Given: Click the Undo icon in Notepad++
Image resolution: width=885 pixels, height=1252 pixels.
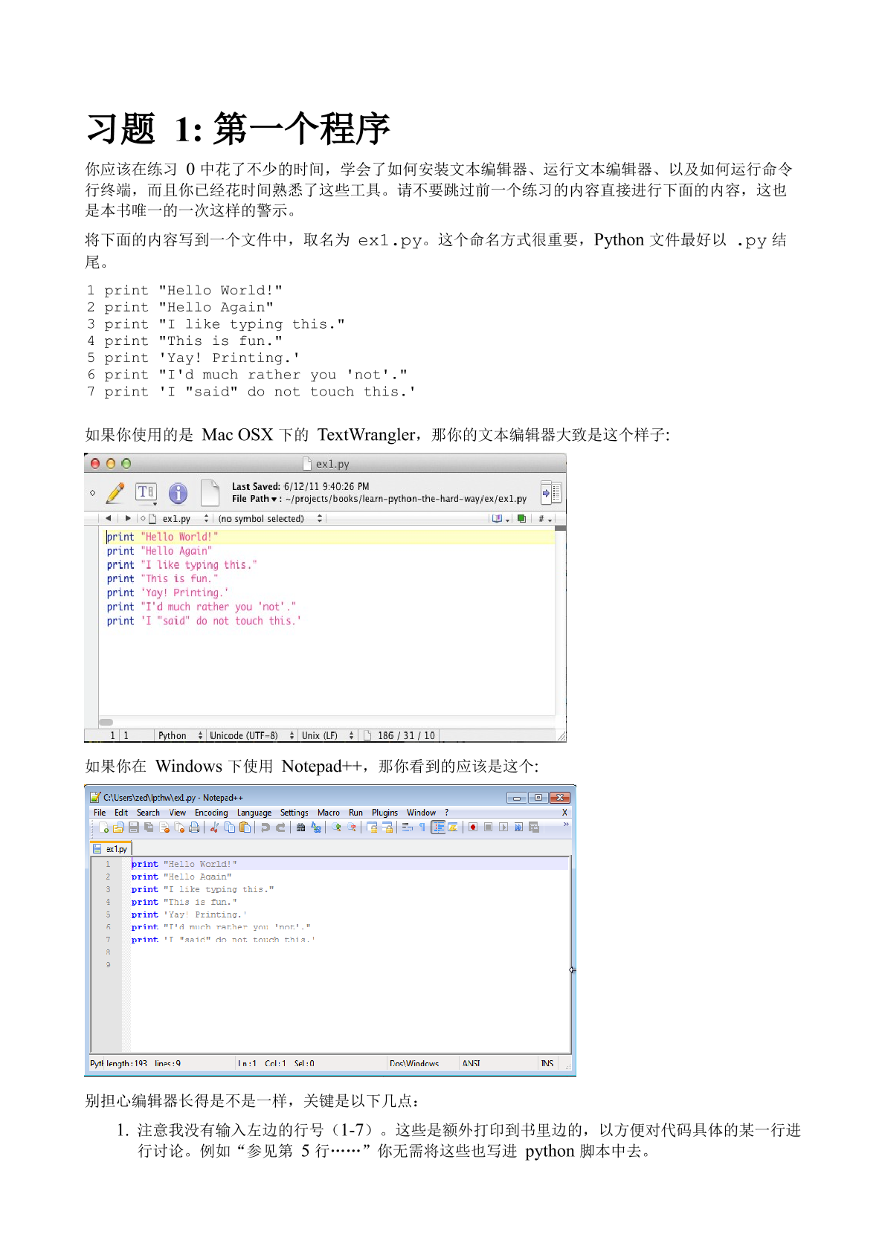Looking at the screenshot, I should (265, 827).
